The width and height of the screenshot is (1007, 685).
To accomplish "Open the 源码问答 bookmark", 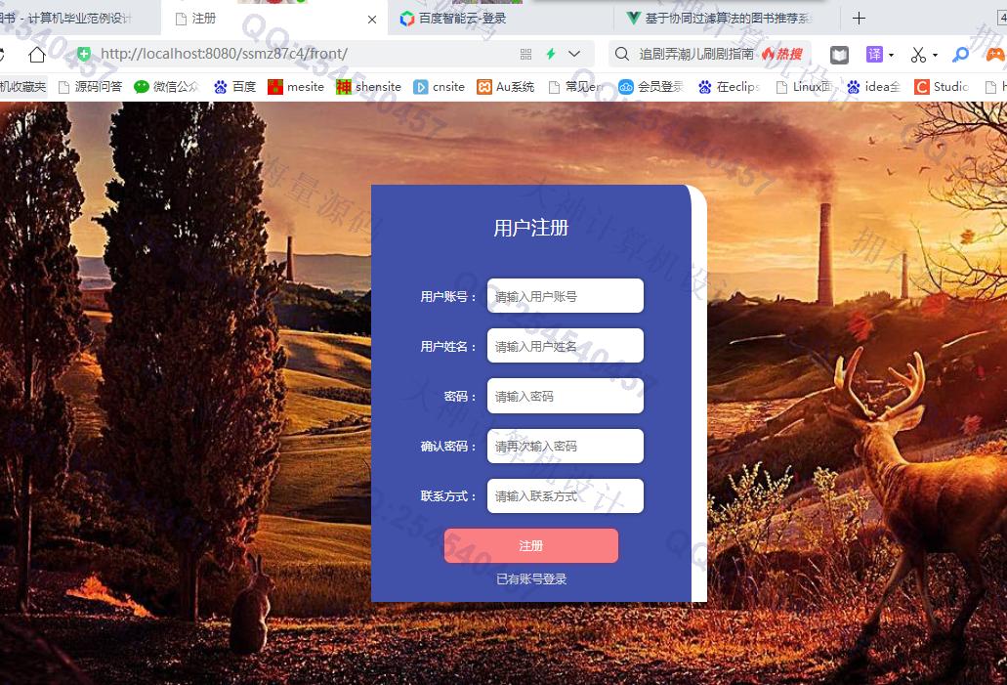I will click(x=90, y=87).
